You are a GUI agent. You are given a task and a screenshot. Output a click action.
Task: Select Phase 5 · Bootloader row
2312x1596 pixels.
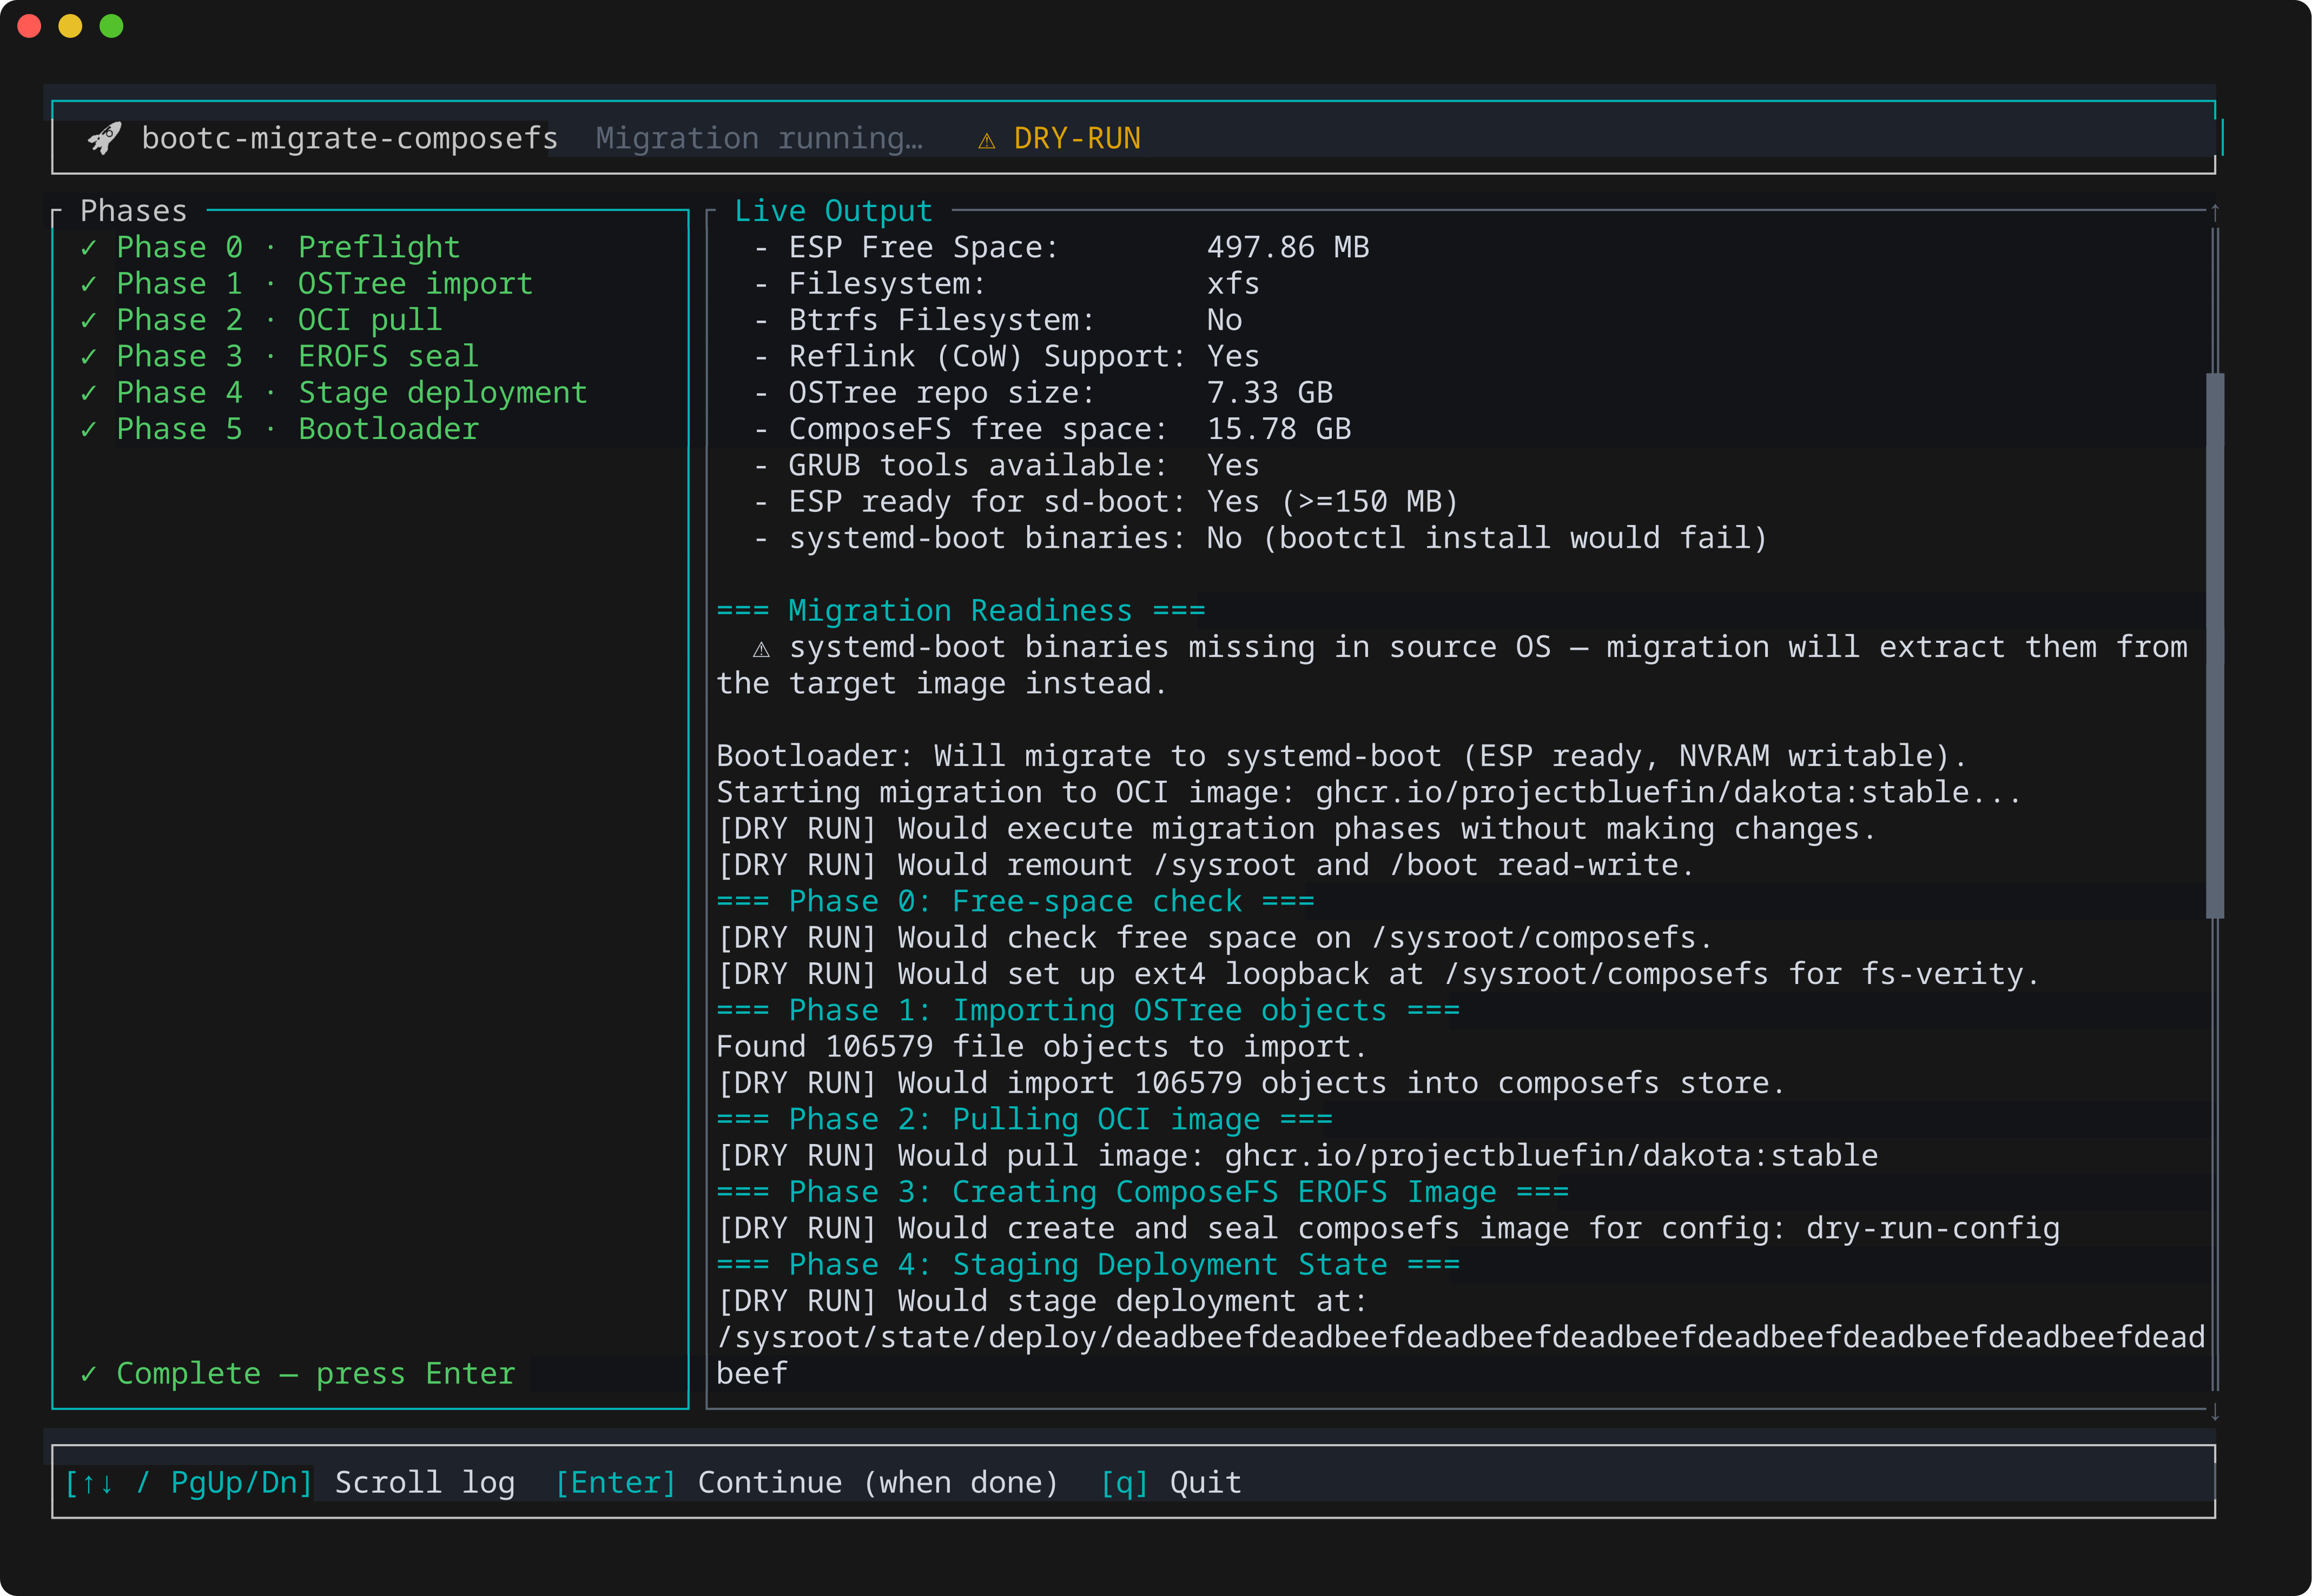pyautogui.click(x=279, y=429)
